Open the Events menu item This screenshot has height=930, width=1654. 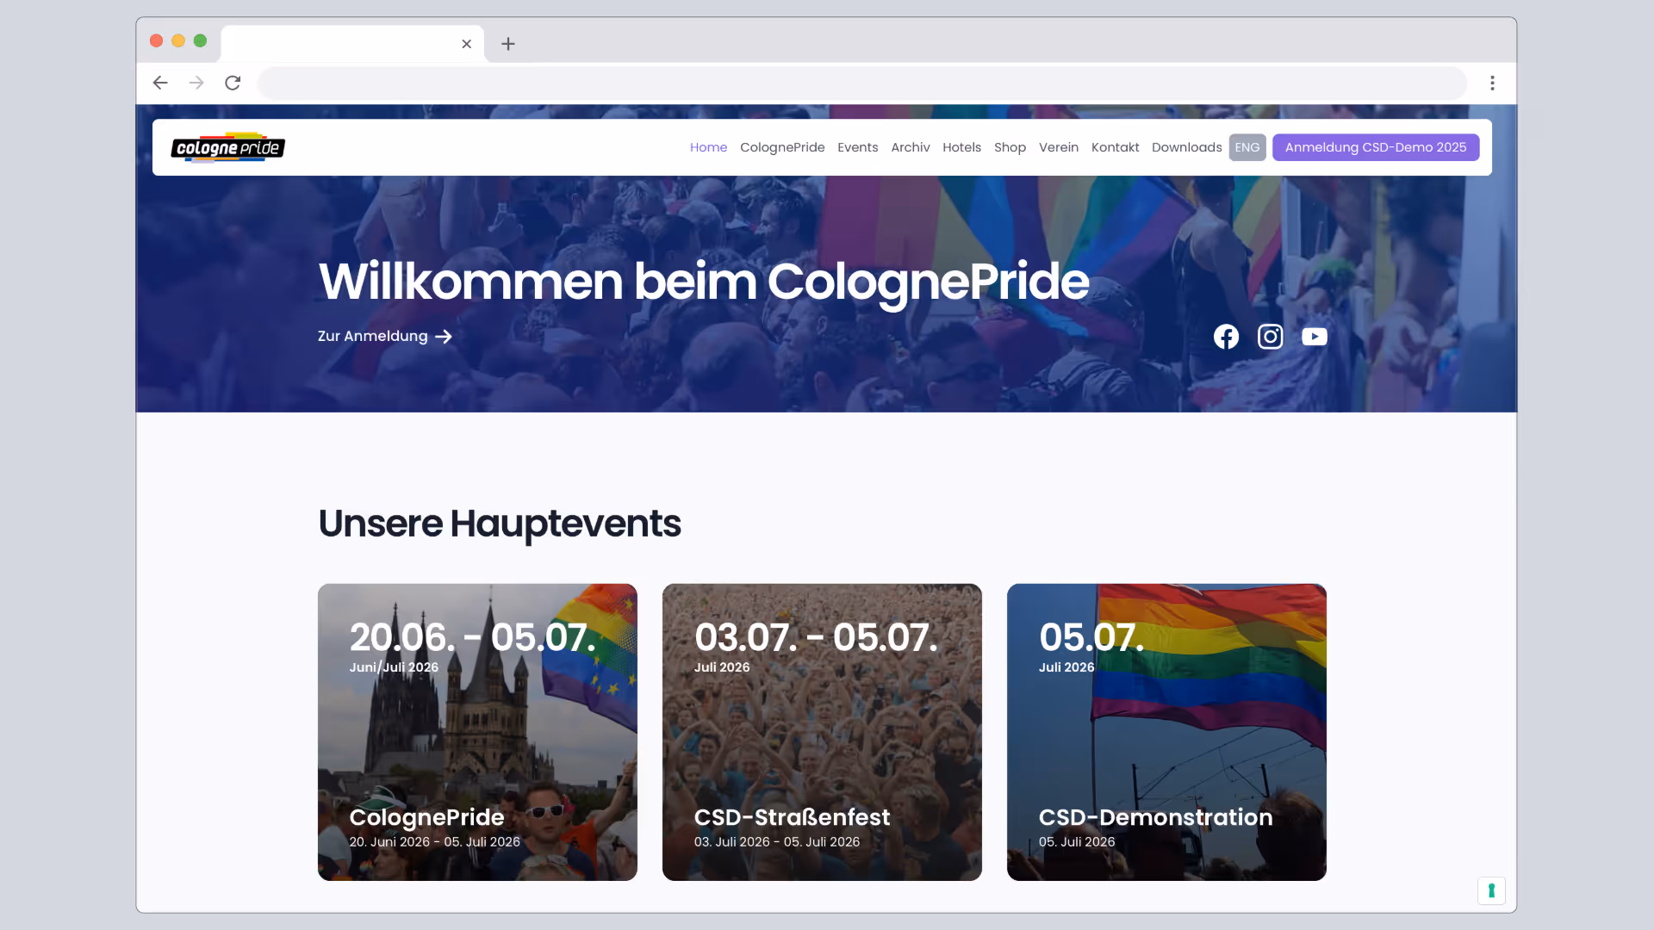(857, 147)
